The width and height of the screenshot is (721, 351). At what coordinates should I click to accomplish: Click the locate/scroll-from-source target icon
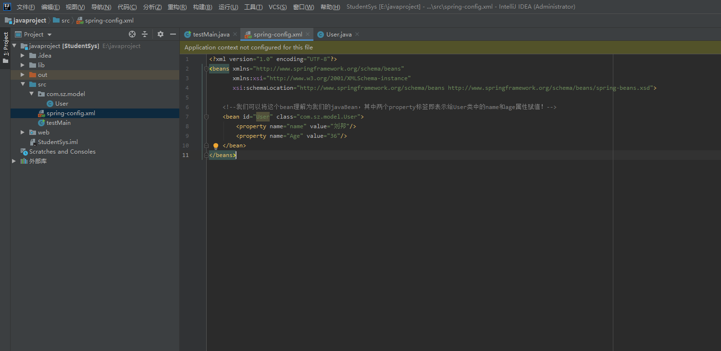click(x=132, y=34)
